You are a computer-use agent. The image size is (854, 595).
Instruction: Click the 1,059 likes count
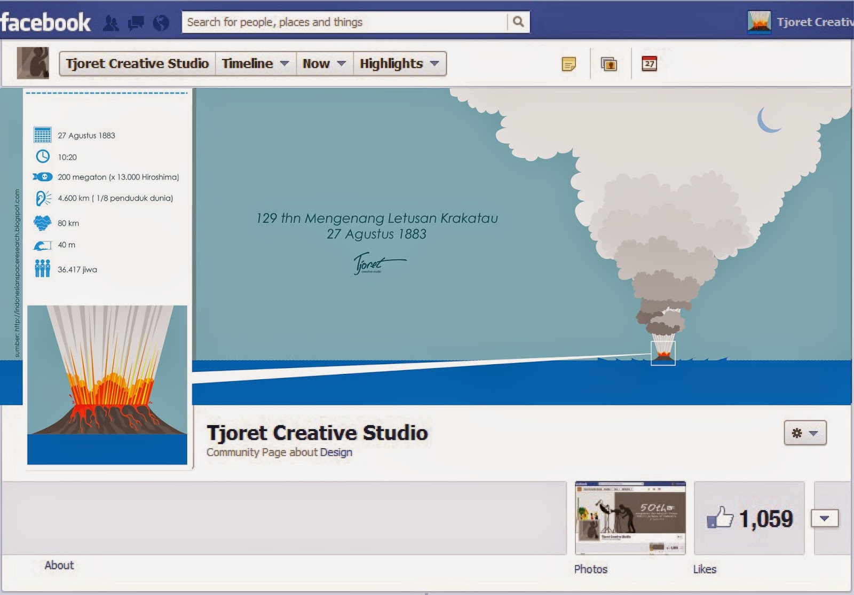766,519
